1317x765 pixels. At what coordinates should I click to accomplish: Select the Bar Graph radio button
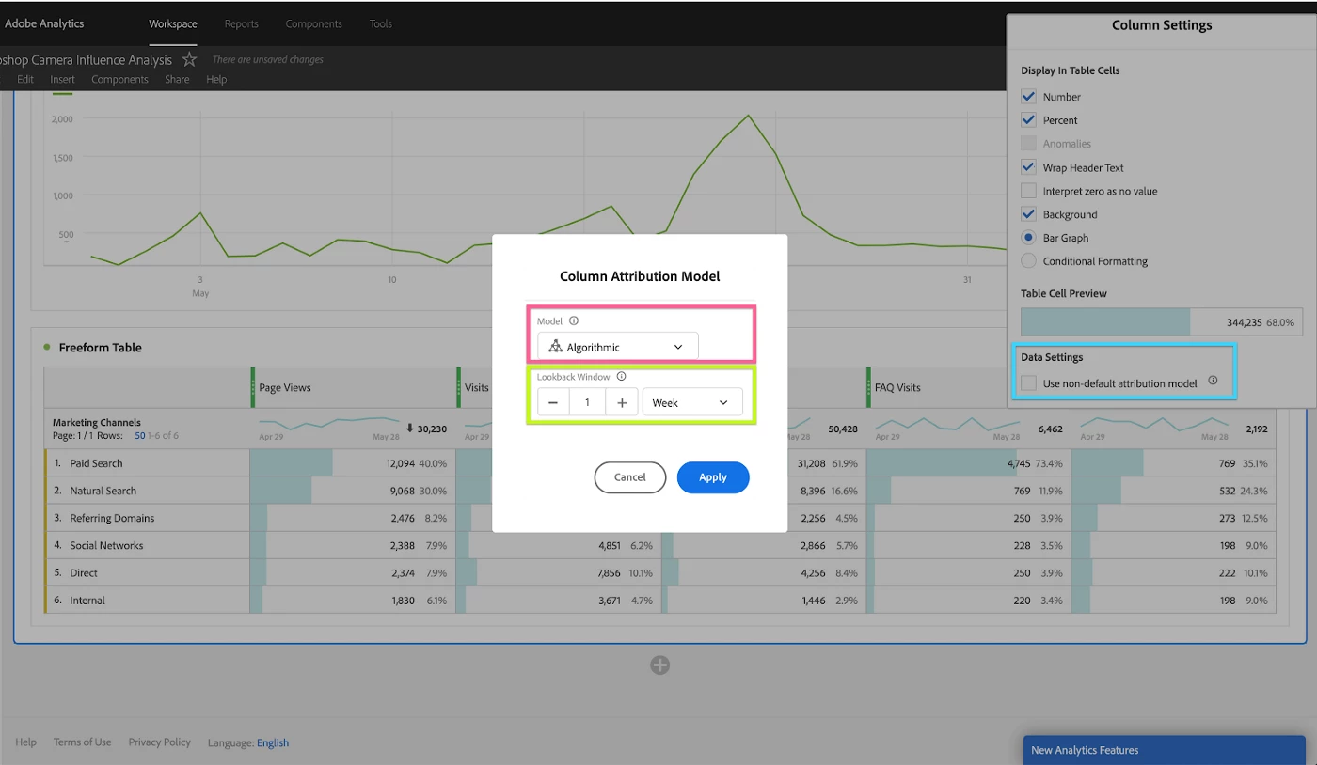1028,238
